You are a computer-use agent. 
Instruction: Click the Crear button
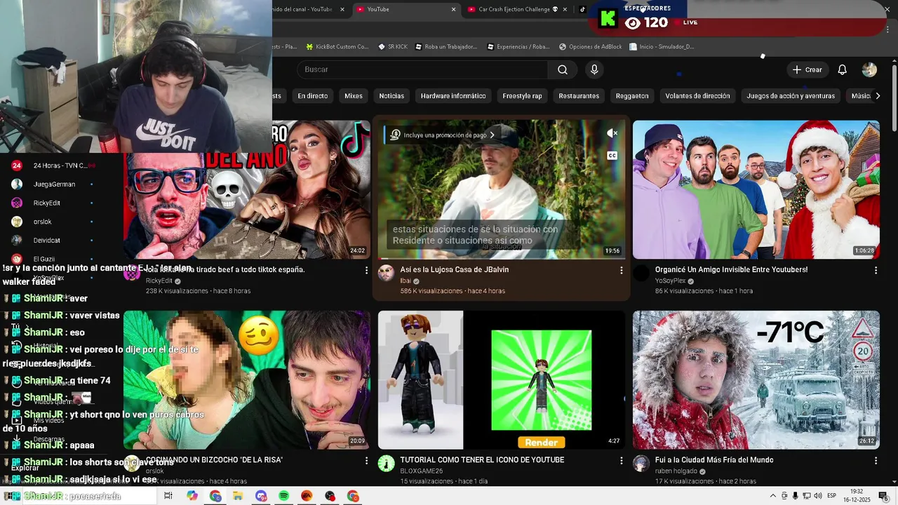point(807,69)
